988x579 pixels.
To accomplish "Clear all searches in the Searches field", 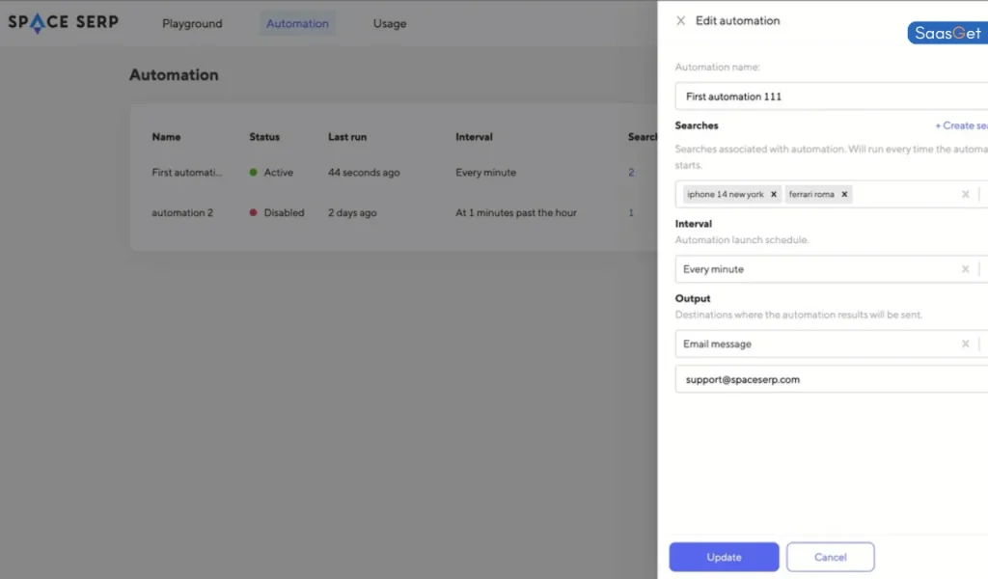I will (x=965, y=194).
